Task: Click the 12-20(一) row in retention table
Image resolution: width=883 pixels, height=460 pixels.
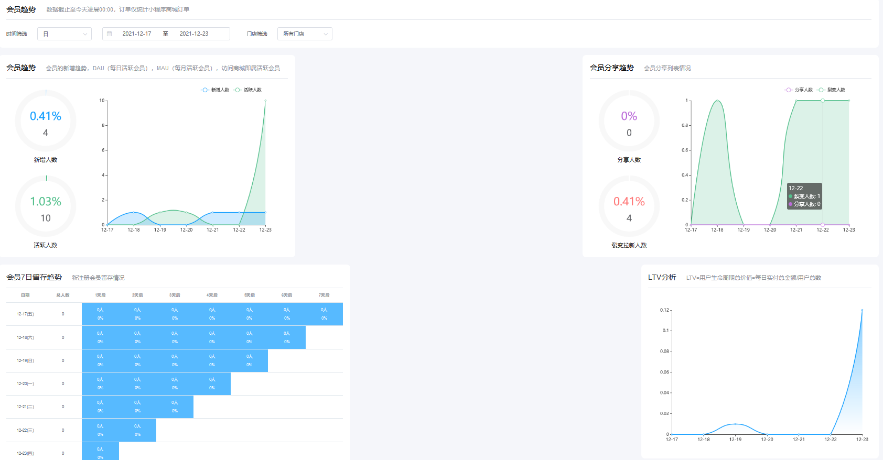Action: (x=25, y=384)
